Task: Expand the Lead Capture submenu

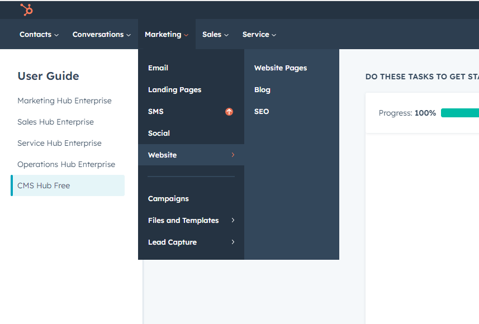Action: [x=191, y=242]
